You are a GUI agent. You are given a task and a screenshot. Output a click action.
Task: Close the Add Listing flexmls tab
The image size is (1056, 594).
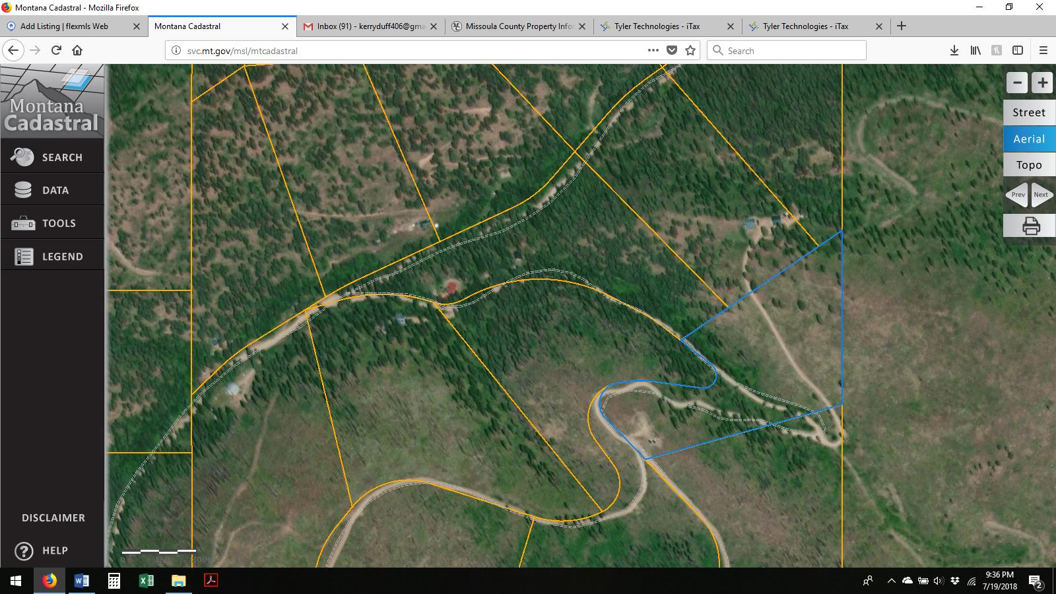pyautogui.click(x=137, y=26)
